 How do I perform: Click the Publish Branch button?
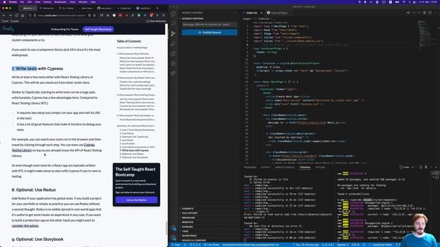pyautogui.click(x=209, y=32)
